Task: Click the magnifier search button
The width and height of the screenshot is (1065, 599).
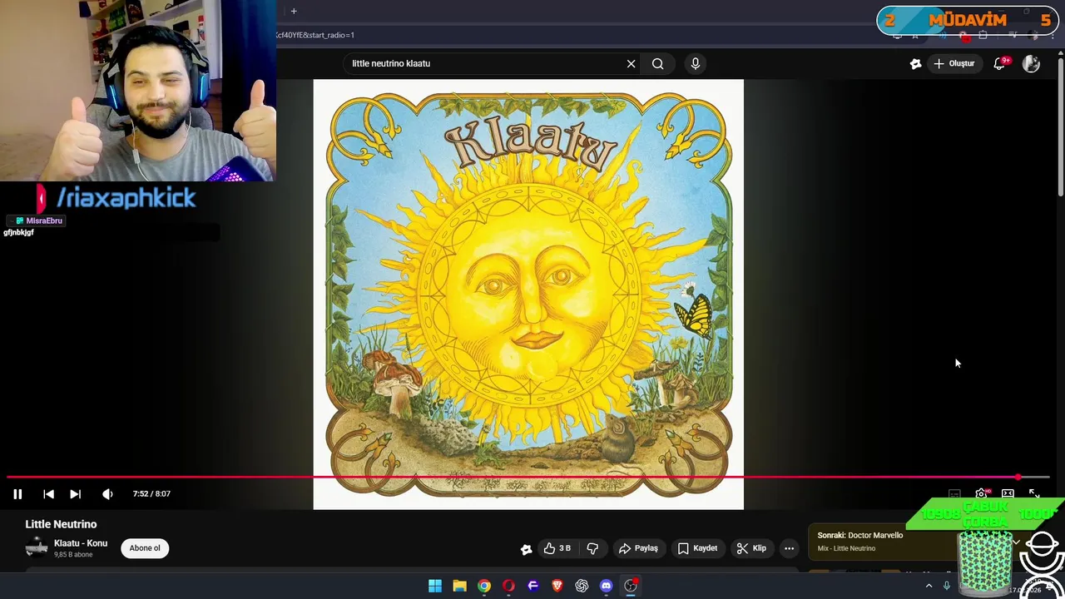Action: 657,63
